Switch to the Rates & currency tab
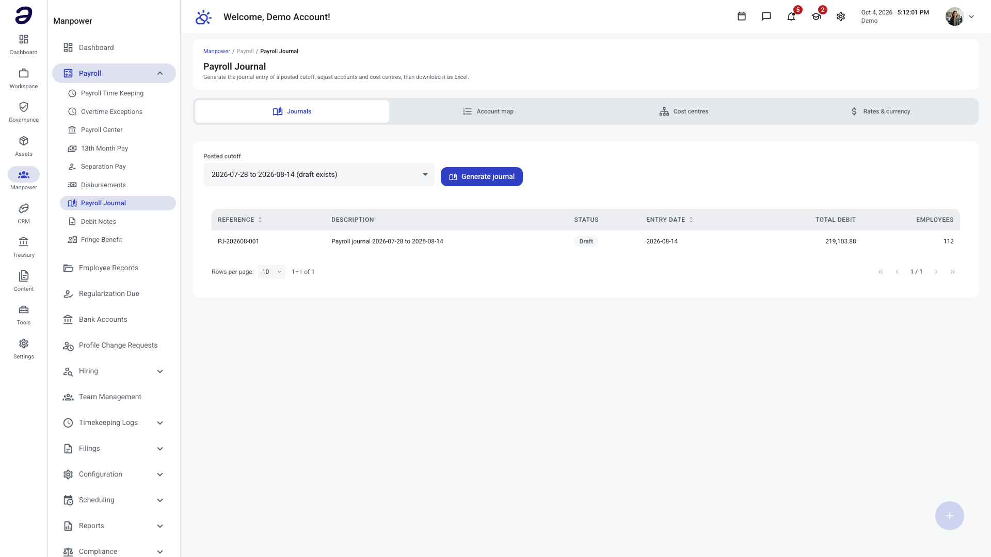The height and width of the screenshot is (557, 991). 880,111
